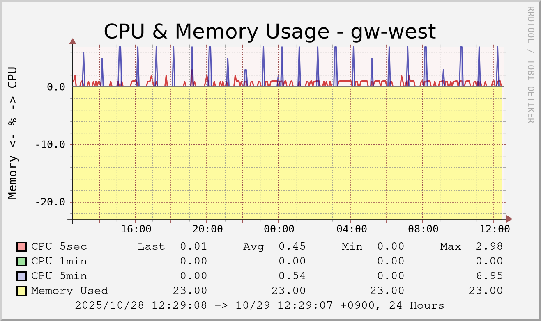Click the date range text below the legend
The width and height of the screenshot is (541, 321).
260,305
